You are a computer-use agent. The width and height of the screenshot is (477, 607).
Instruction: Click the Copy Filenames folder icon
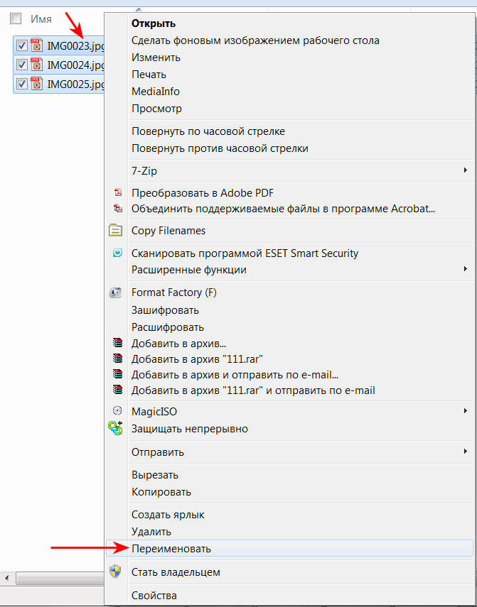(x=115, y=231)
